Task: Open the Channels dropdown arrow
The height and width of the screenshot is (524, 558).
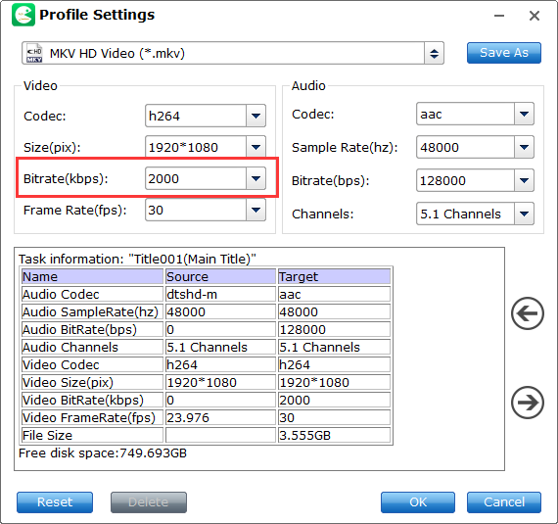Action: 524,214
